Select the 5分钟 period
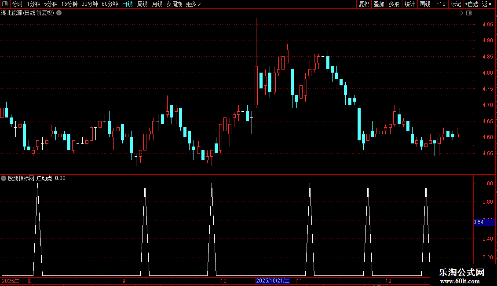This screenshot has height=286, width=497. point(51,4)
